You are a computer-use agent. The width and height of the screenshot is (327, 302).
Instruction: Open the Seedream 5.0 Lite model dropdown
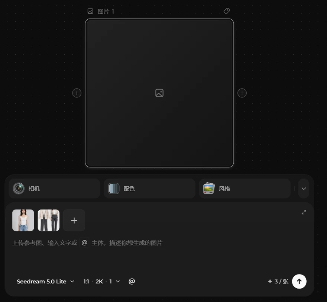[45, 281]
